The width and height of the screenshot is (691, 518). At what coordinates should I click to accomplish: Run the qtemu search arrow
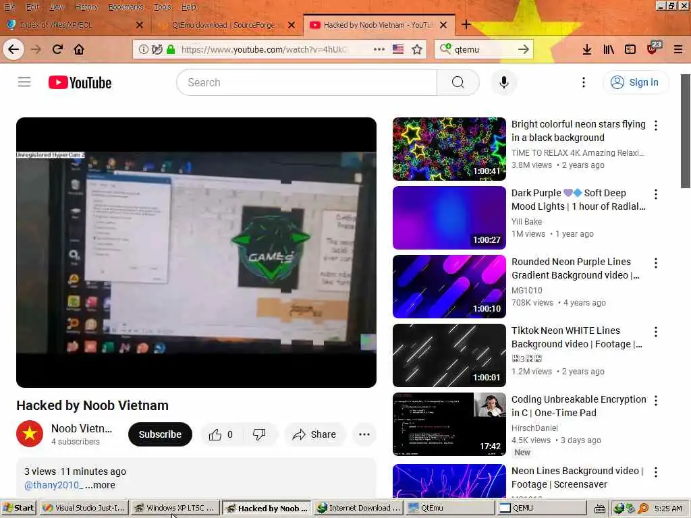523,49
